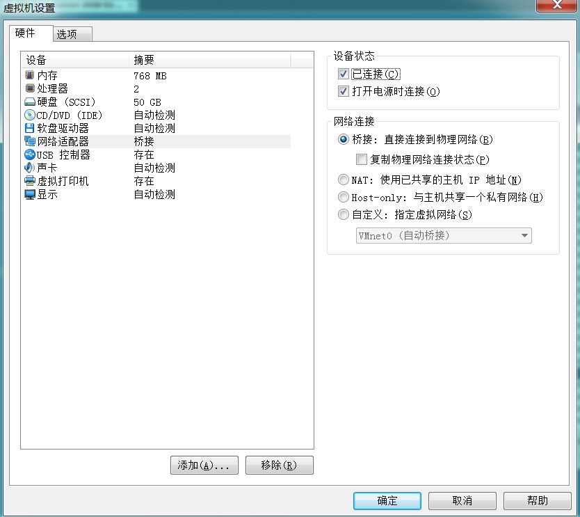This screenshot has width=580, height=517.
Task: Toggle 打开电源时连接(O) checkbox
Action: [344, 91]
